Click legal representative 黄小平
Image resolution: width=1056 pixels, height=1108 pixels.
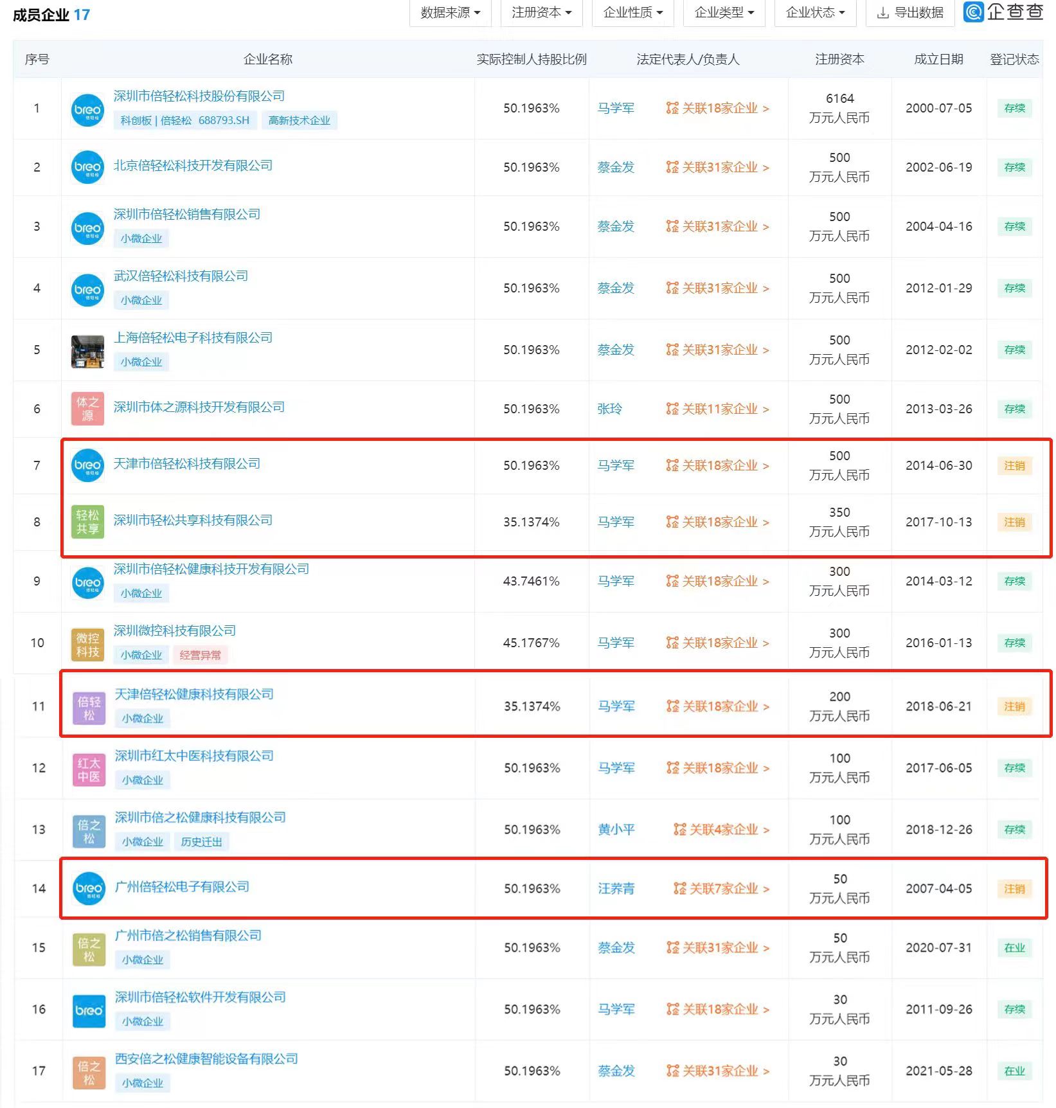tap(616, 830)
